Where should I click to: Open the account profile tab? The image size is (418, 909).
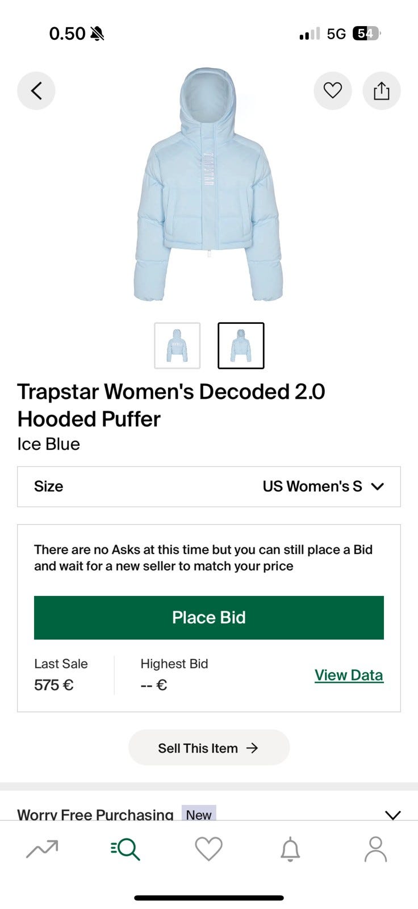pos(375,849)
